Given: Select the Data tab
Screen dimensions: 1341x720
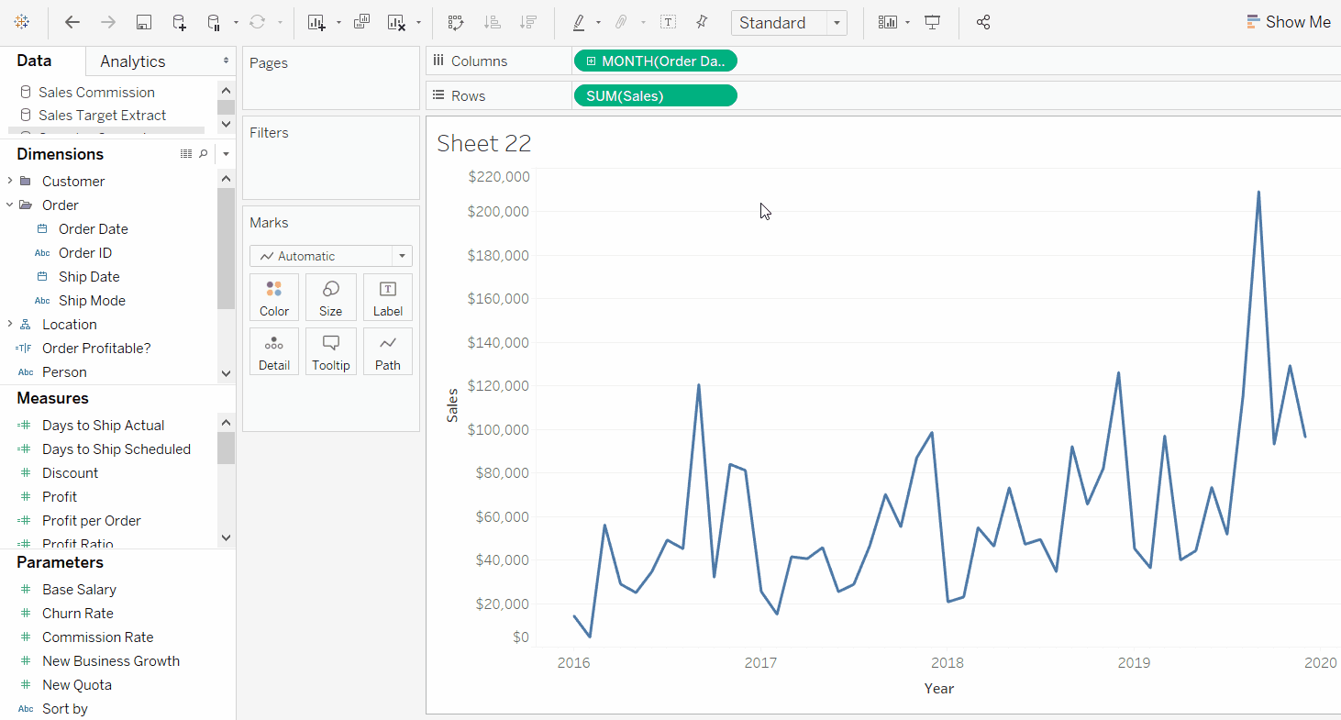Looking at the screenshot, I should [34, 61].
